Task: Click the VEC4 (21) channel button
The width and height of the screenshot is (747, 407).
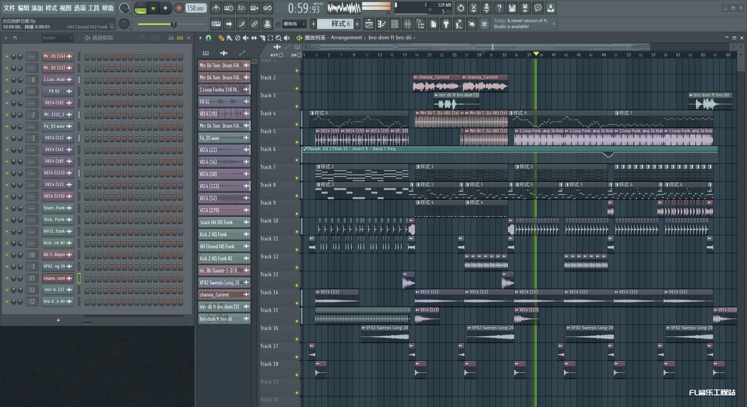Action: pyautogui.click(x=58, y=138)
